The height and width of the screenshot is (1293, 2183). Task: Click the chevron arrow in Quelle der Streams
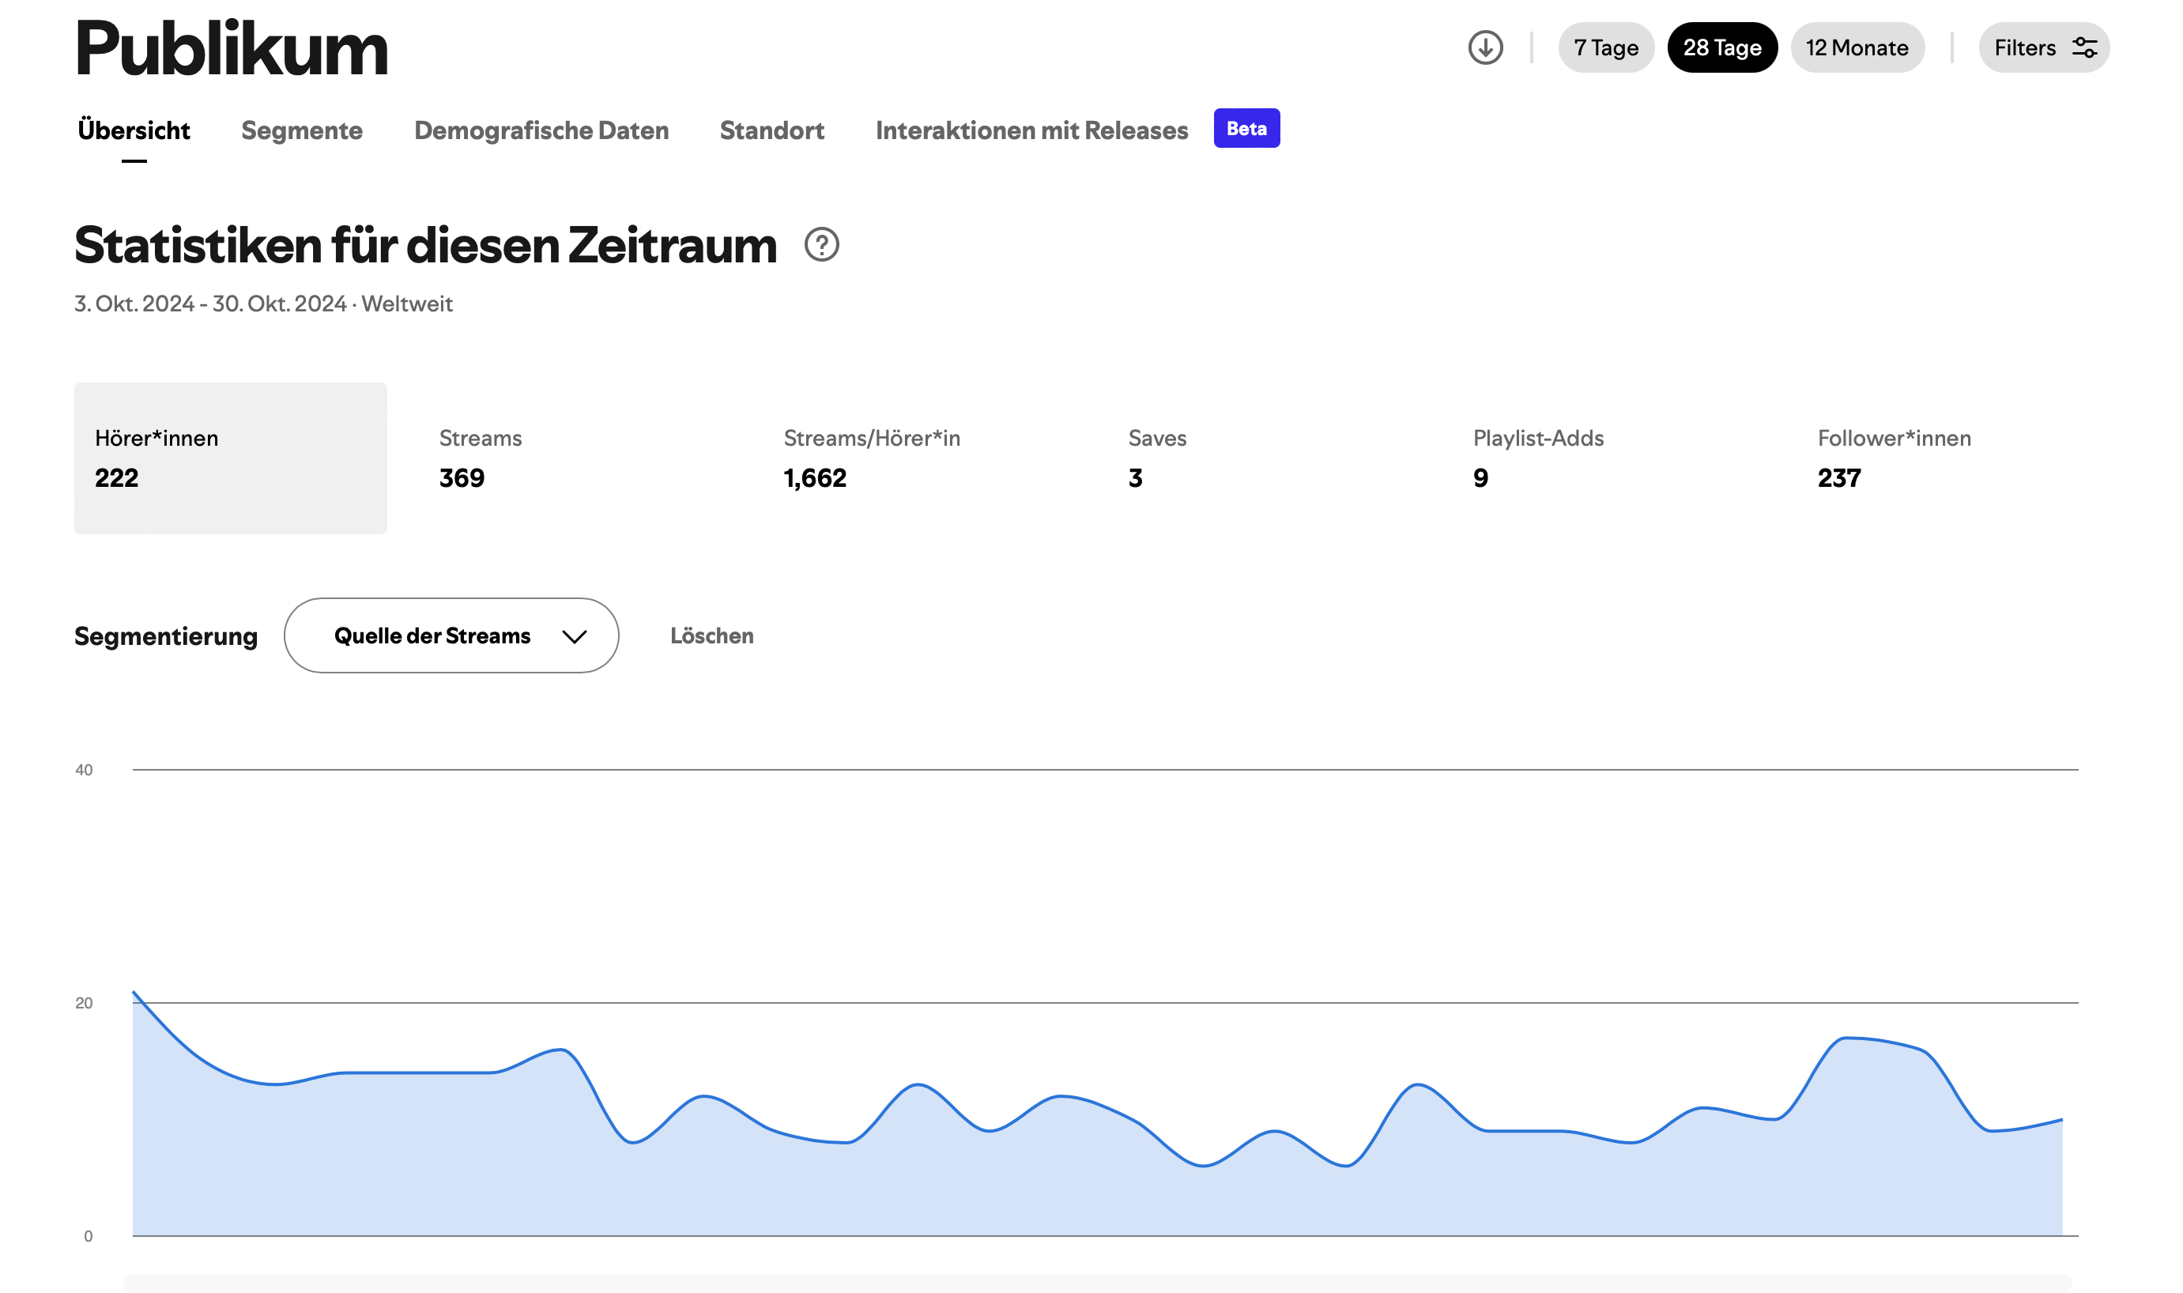click(x=574, y=637)
